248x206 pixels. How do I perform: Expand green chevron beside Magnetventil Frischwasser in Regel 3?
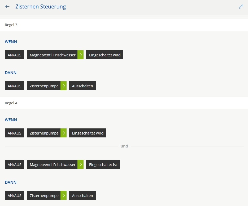coord(81,55)
